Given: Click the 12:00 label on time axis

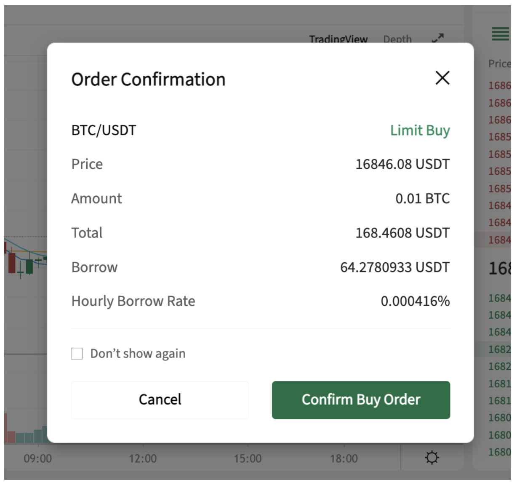Looking at the screenshot, I should pyautogui.click(x=143, y=458).
